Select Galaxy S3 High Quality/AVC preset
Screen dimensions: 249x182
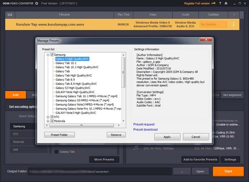[x=73, y=88]
